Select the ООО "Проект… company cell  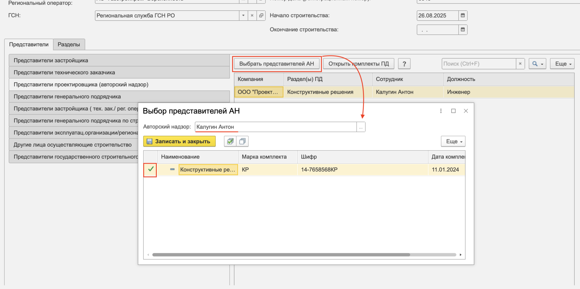pos(259,92)
